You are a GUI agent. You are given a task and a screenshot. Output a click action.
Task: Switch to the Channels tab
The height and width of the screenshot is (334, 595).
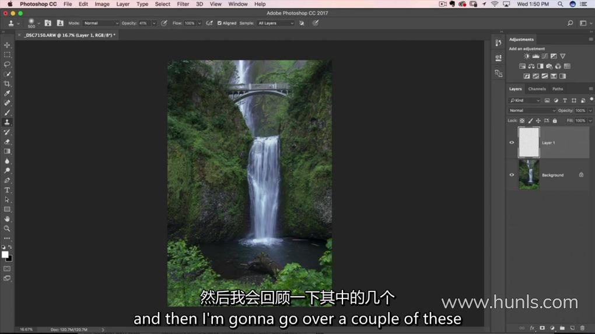click(x=537, y=89)
